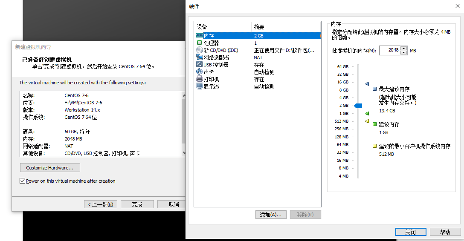The image size is (464, 241).
Task: Click the yellow 建议的最小客户机操作系统内存 legend square
Action: [x=374, y=146]
